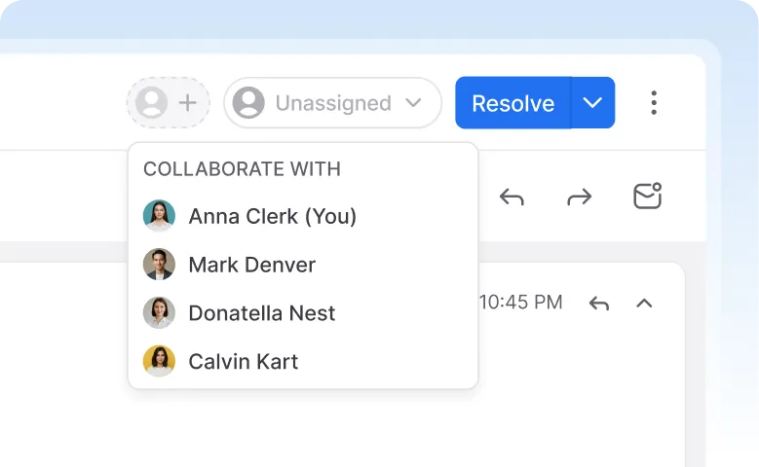Click the reply arrow in toolbar
This screenshot has height=467, width=759.
coord(512,198)
